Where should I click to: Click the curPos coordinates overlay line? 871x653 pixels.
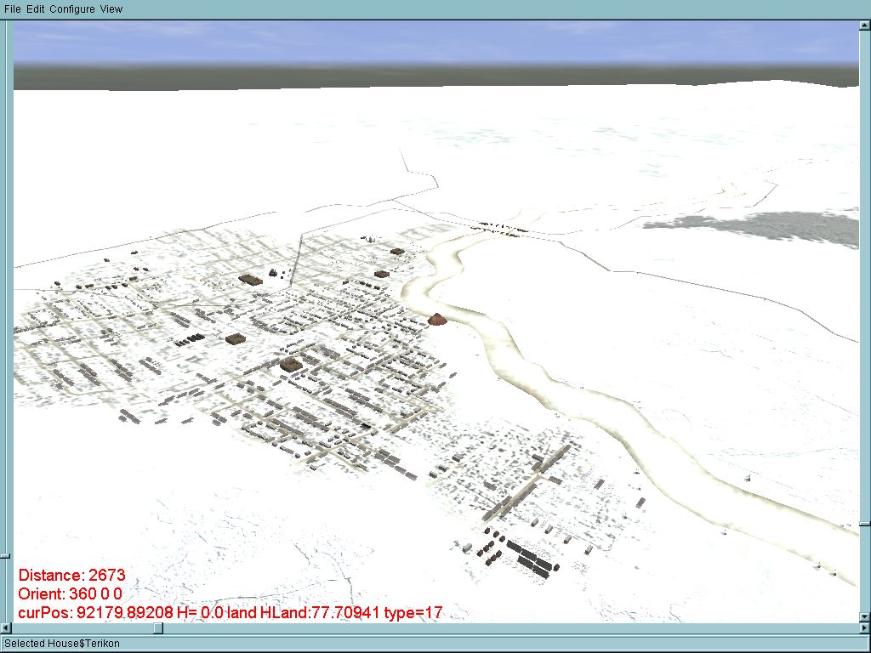pyautogui.click(x=231, y=612)
